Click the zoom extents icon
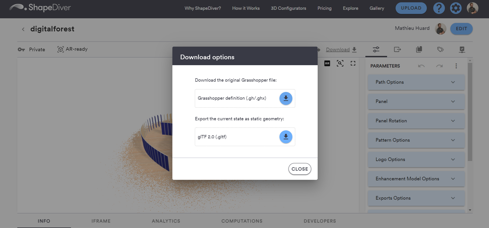This screenshot has height=228, width=489. tap(340, 63)
